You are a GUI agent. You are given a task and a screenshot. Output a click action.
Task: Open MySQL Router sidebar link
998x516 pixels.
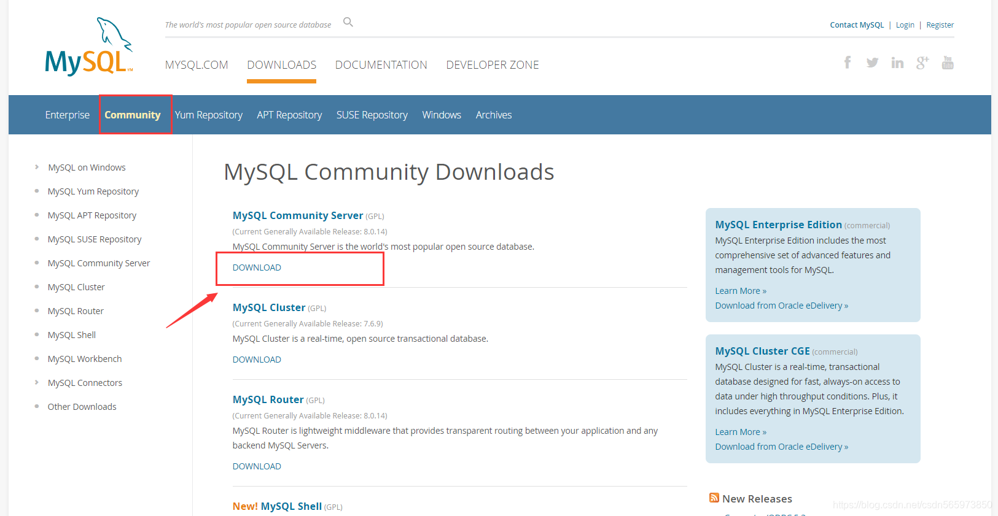[76, 311]
